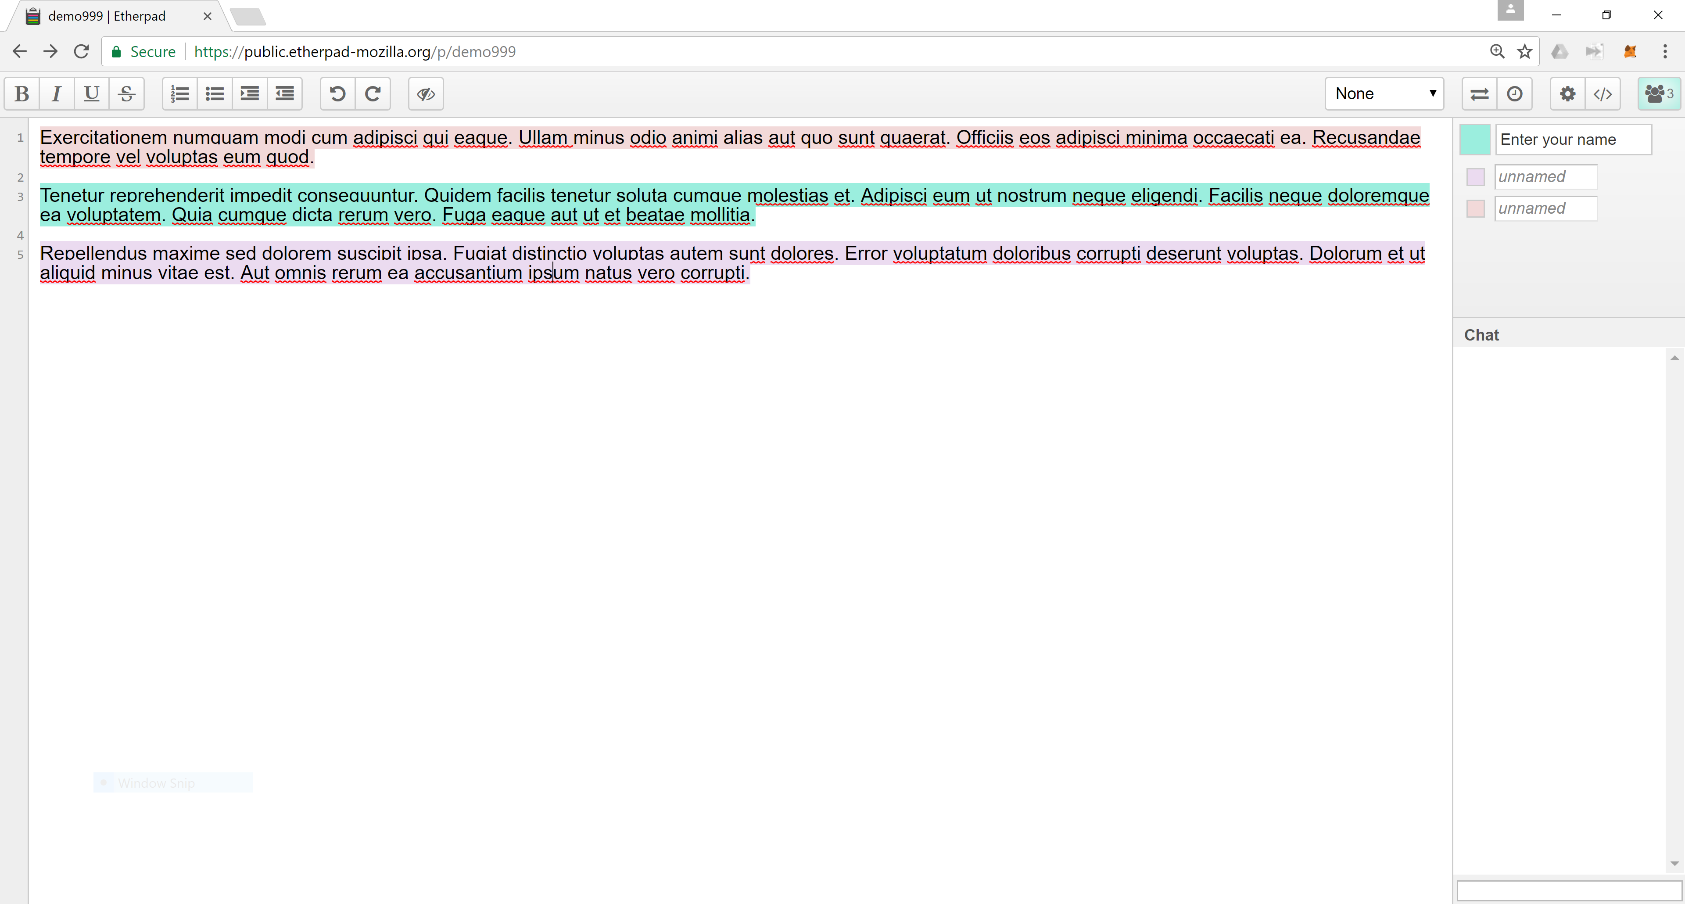Open the pad settings
The width and height of the screenshot is (1685, 904).
(1567, 93)
